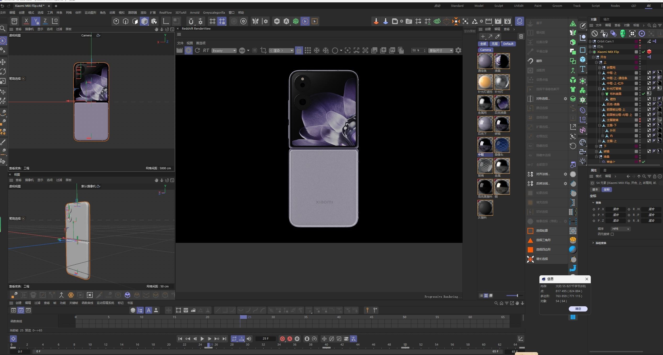The width and height of the screenshot is (663, 355).
Task: Switch to the 场次 tab
Action: pyautogui.click(x=606, y=19)
